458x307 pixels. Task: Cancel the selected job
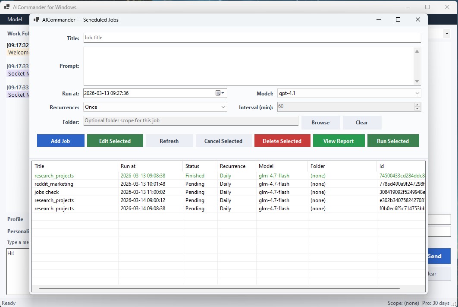[223, 140]
